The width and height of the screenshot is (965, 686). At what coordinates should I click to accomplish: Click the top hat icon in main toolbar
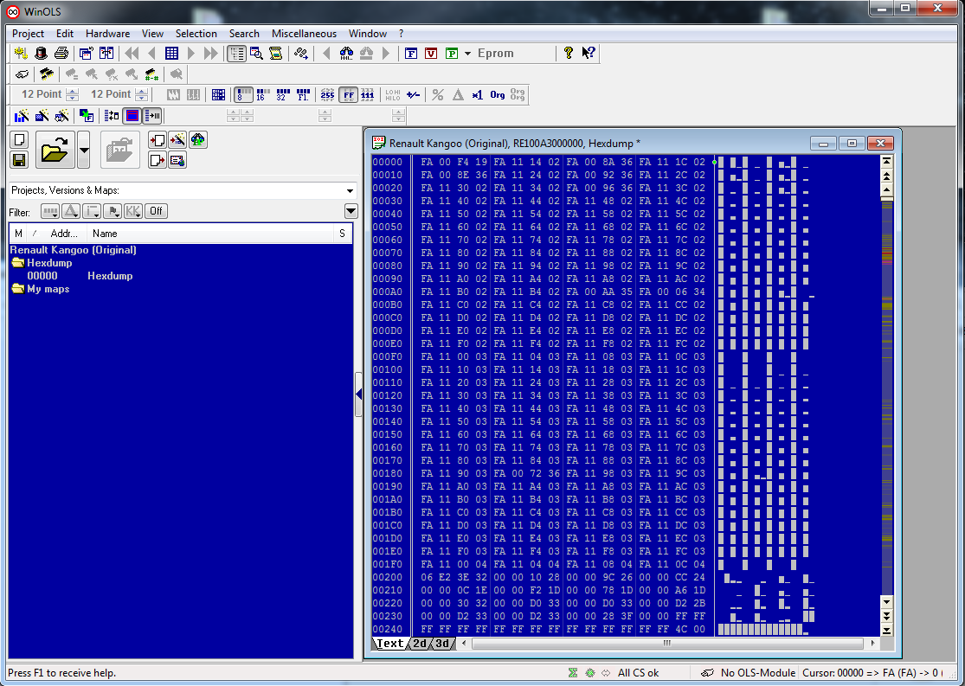click(x=42, y=54)
